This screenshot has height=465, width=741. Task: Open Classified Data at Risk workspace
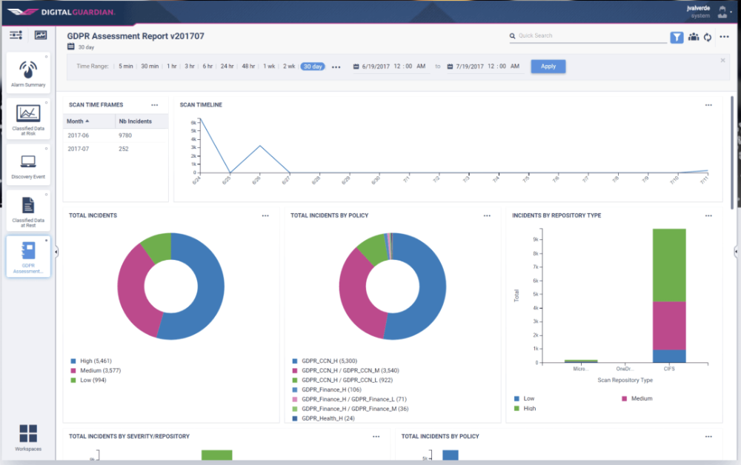pyautogui.click(x=28, y=119)
